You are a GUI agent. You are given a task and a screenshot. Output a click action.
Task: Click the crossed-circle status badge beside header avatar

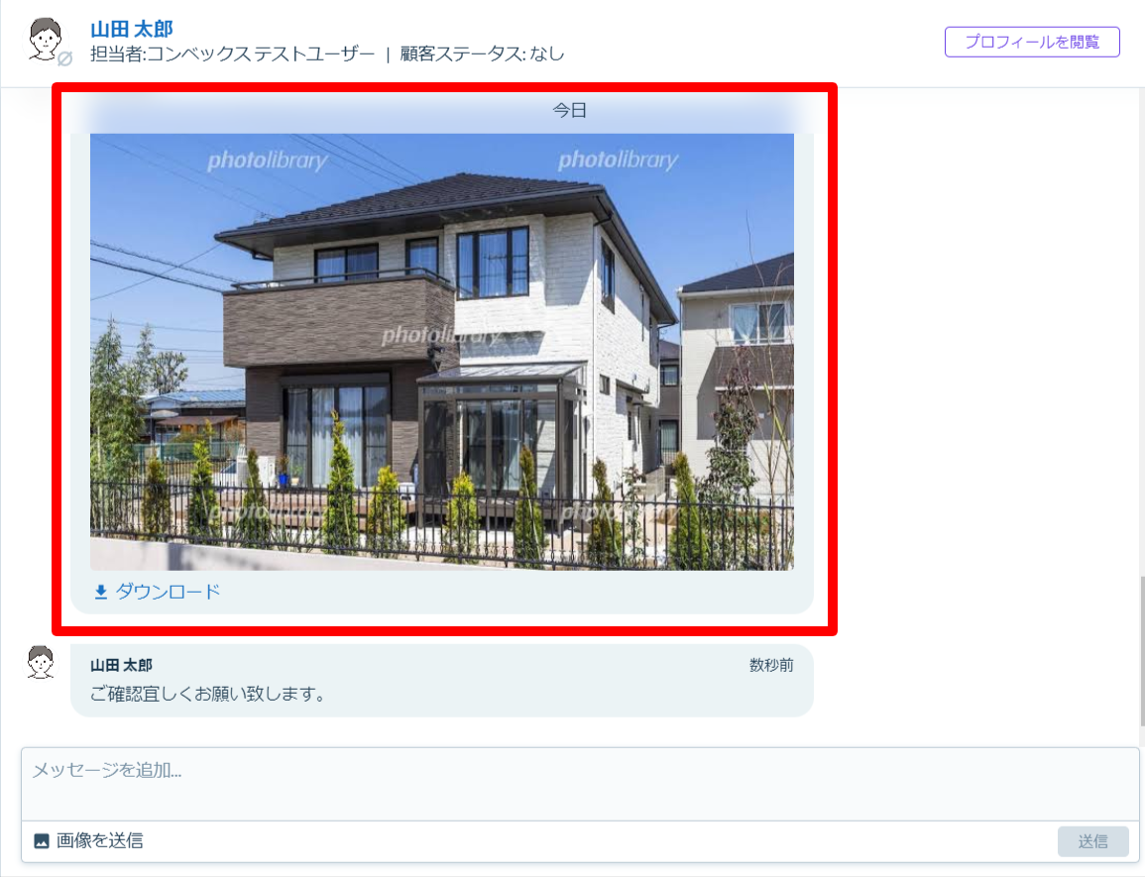[65, 58]
